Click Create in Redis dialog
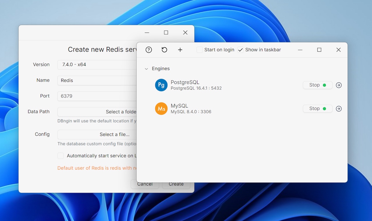Viewport: 372px width, 221px height. click(176, 184)
